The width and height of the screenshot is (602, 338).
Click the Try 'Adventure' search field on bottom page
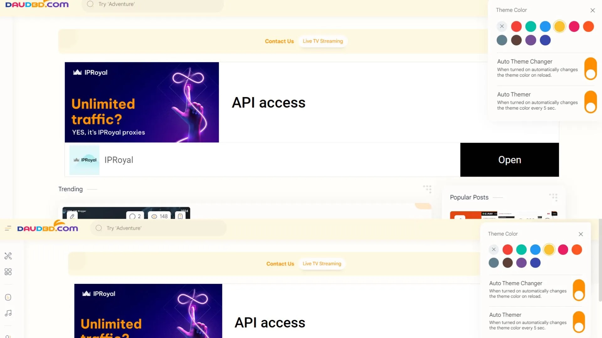click(158, 228)
